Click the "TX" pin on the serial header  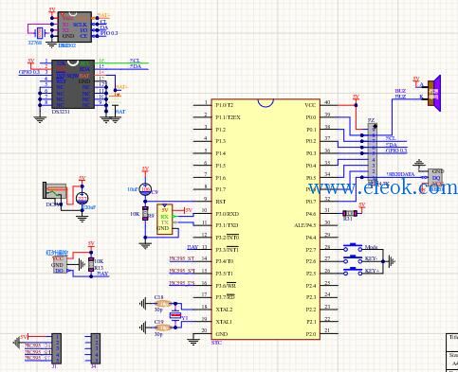[165, 222]
